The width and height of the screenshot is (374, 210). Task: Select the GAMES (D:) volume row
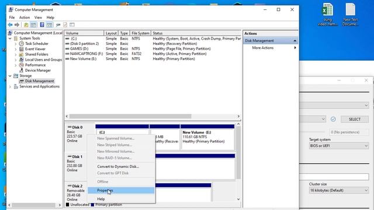pos(153,48)
